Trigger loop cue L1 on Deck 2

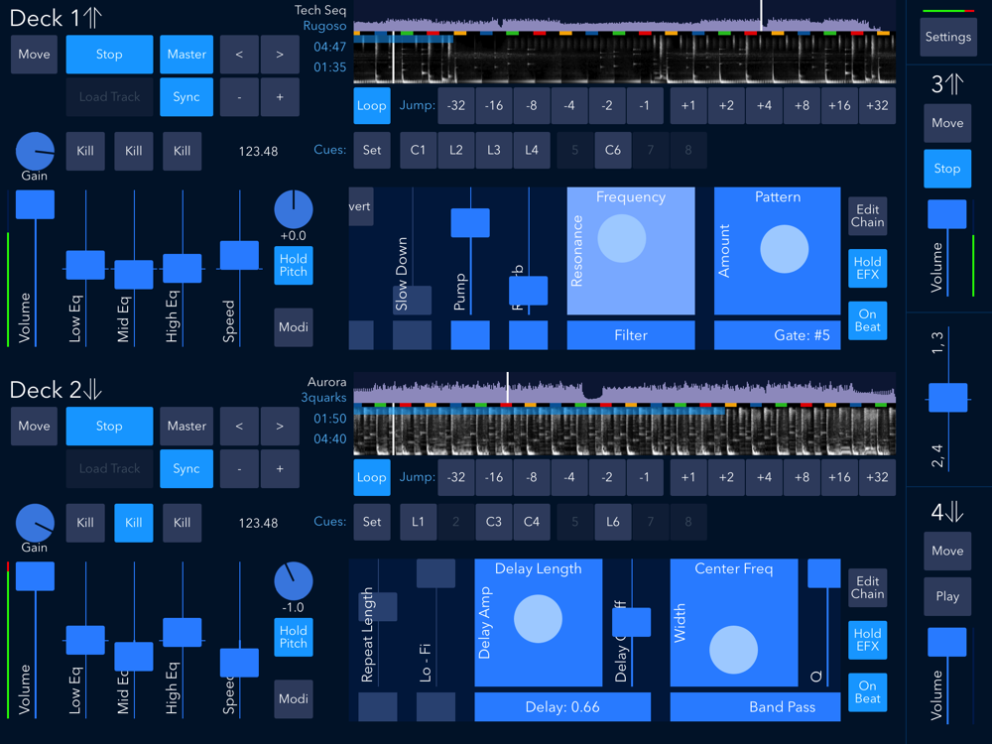(419, 523)
